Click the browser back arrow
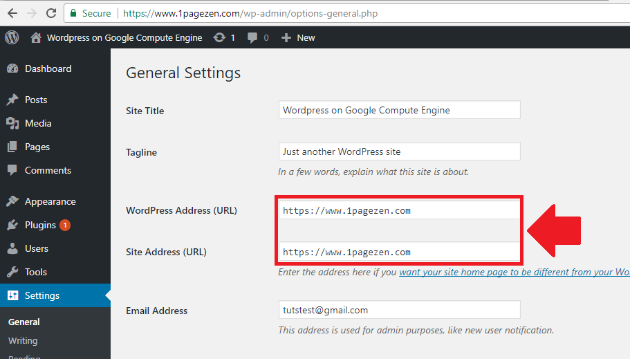 (x=12, y=13)
